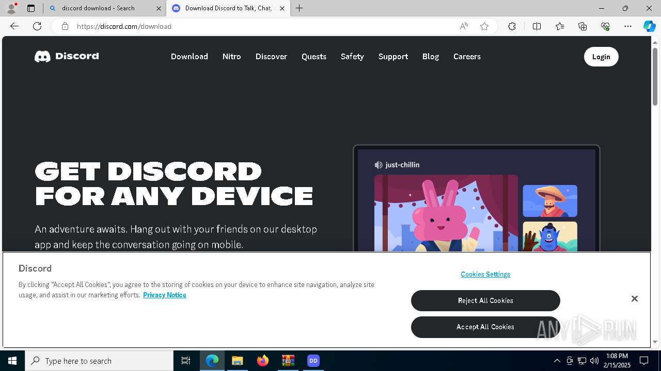Image resolution: width=661 pixels, height=371 pixels.
Task: Click Reject All Cookies button
Action: click(x=485, y=300)
